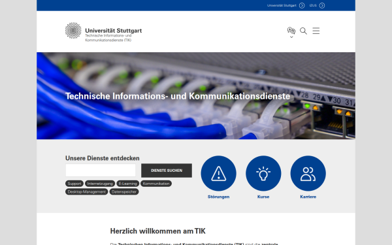Click the Kurse lightbulb icon
The height and width of the screenshot is (245, 392).
click(x=263, y=173)
